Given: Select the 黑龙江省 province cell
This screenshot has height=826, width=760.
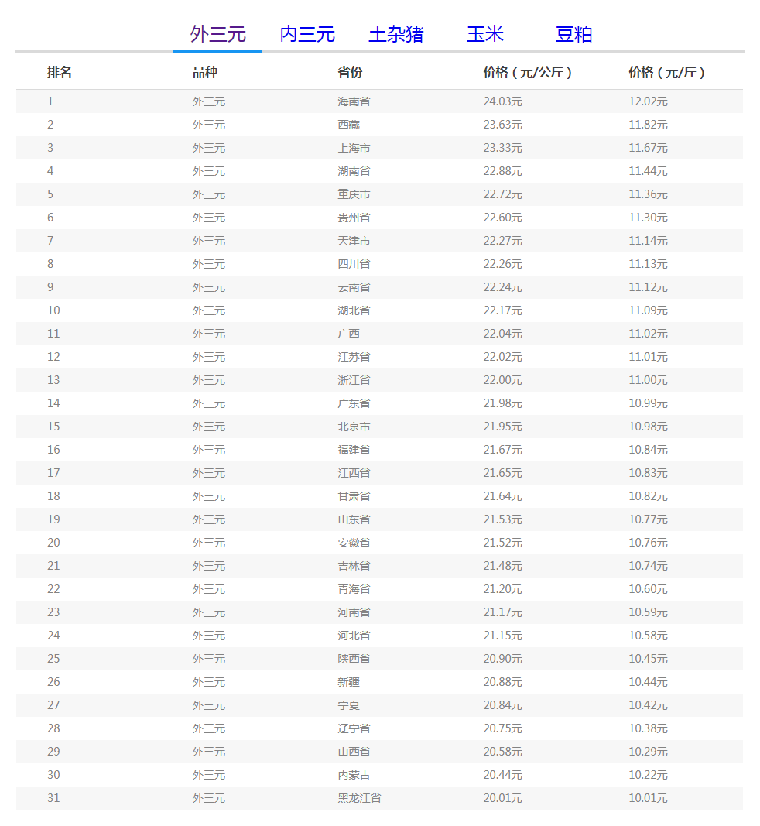Looking at the screenshot, I should (x=359, y=798).
